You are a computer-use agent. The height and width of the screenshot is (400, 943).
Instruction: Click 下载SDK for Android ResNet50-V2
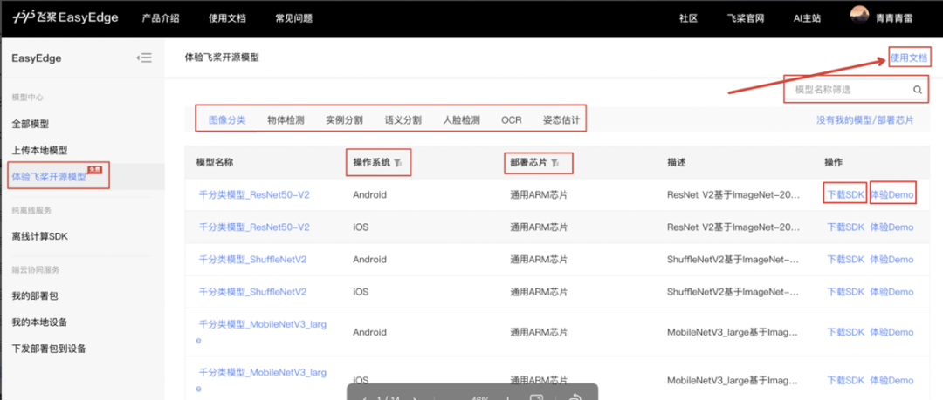pyautogui.click(x=845, y=194)
